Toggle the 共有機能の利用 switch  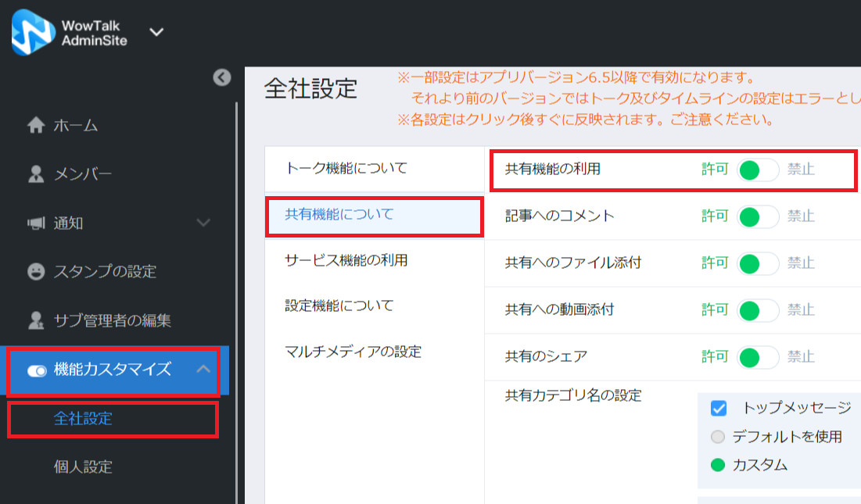pos(757,170)
